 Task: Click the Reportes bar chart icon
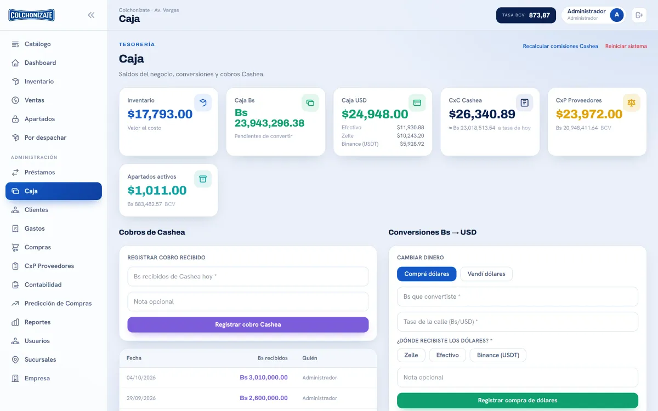tap(15, 322)
